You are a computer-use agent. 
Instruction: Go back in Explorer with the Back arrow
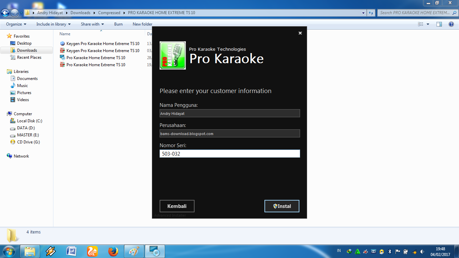click(x=6, y=13)
